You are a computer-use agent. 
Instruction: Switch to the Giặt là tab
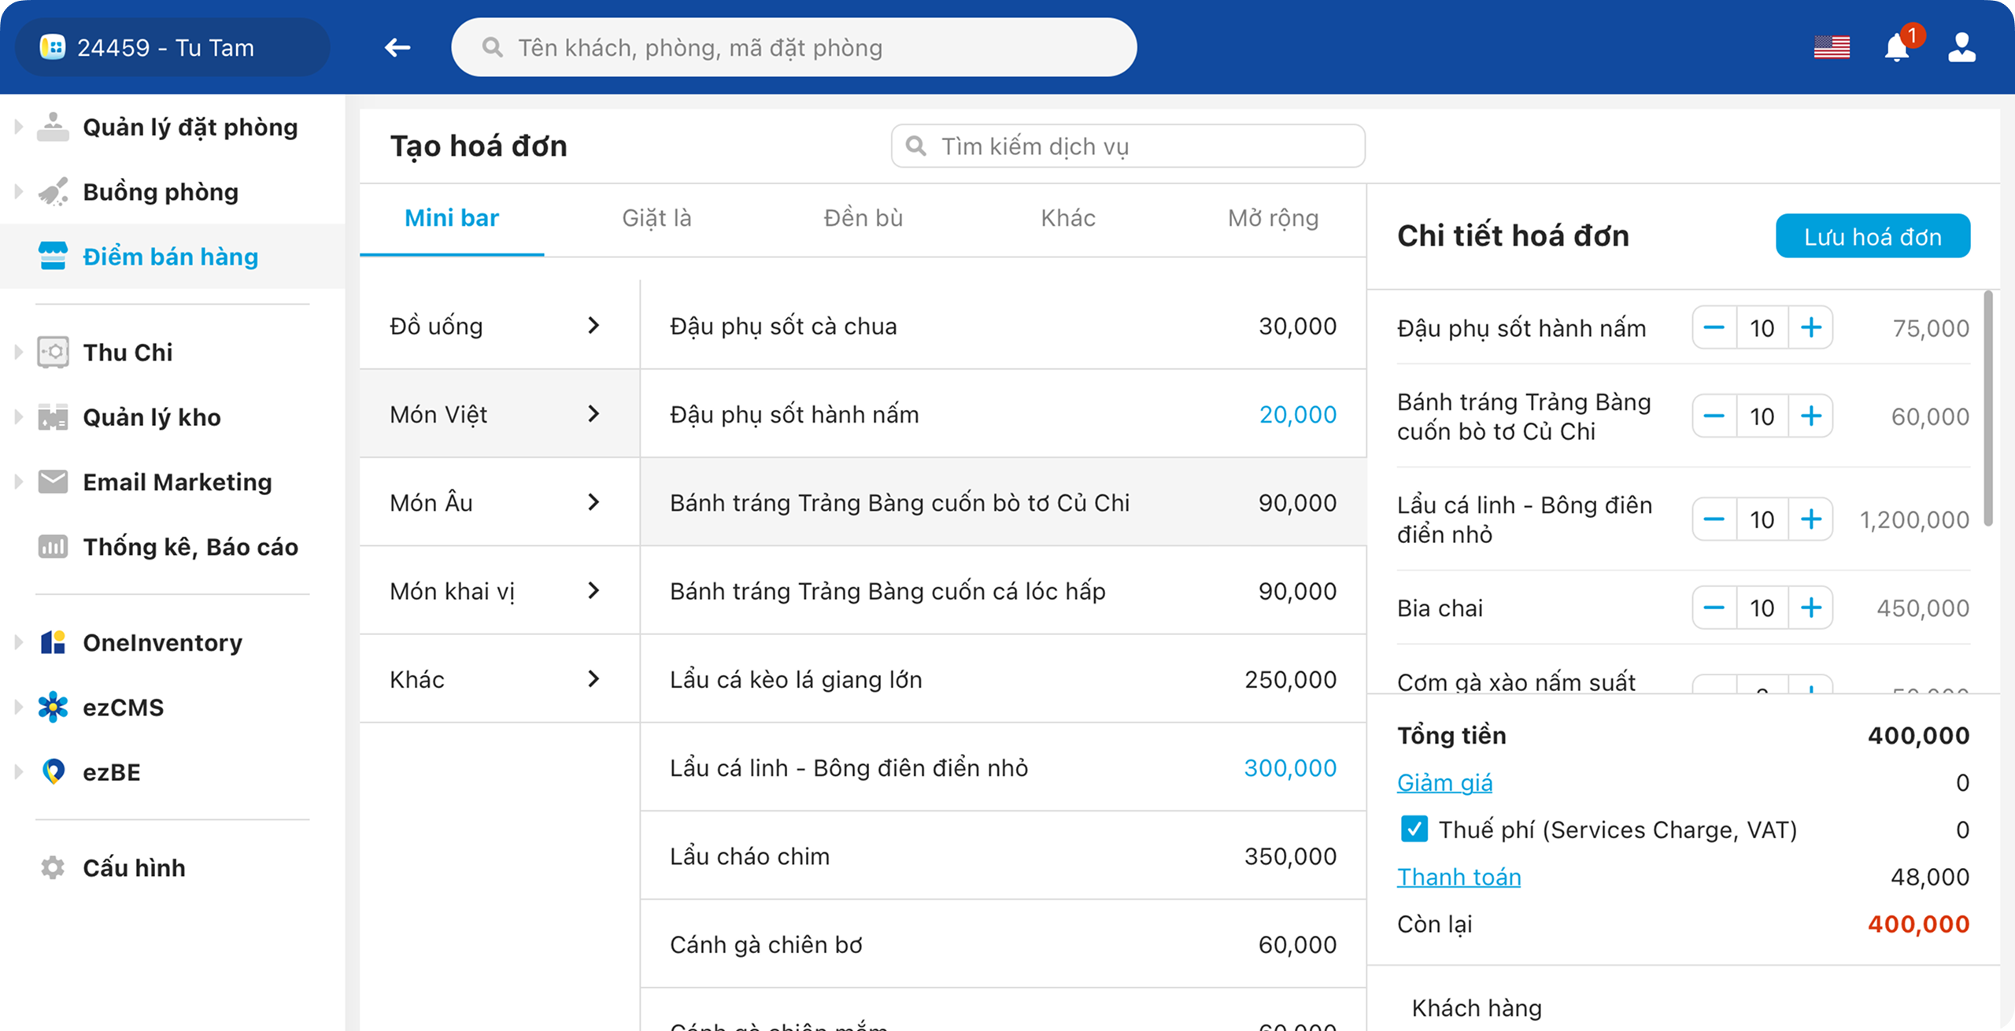click(656, 218)
